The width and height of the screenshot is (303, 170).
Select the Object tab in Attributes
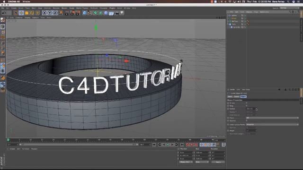click(243, 96)
